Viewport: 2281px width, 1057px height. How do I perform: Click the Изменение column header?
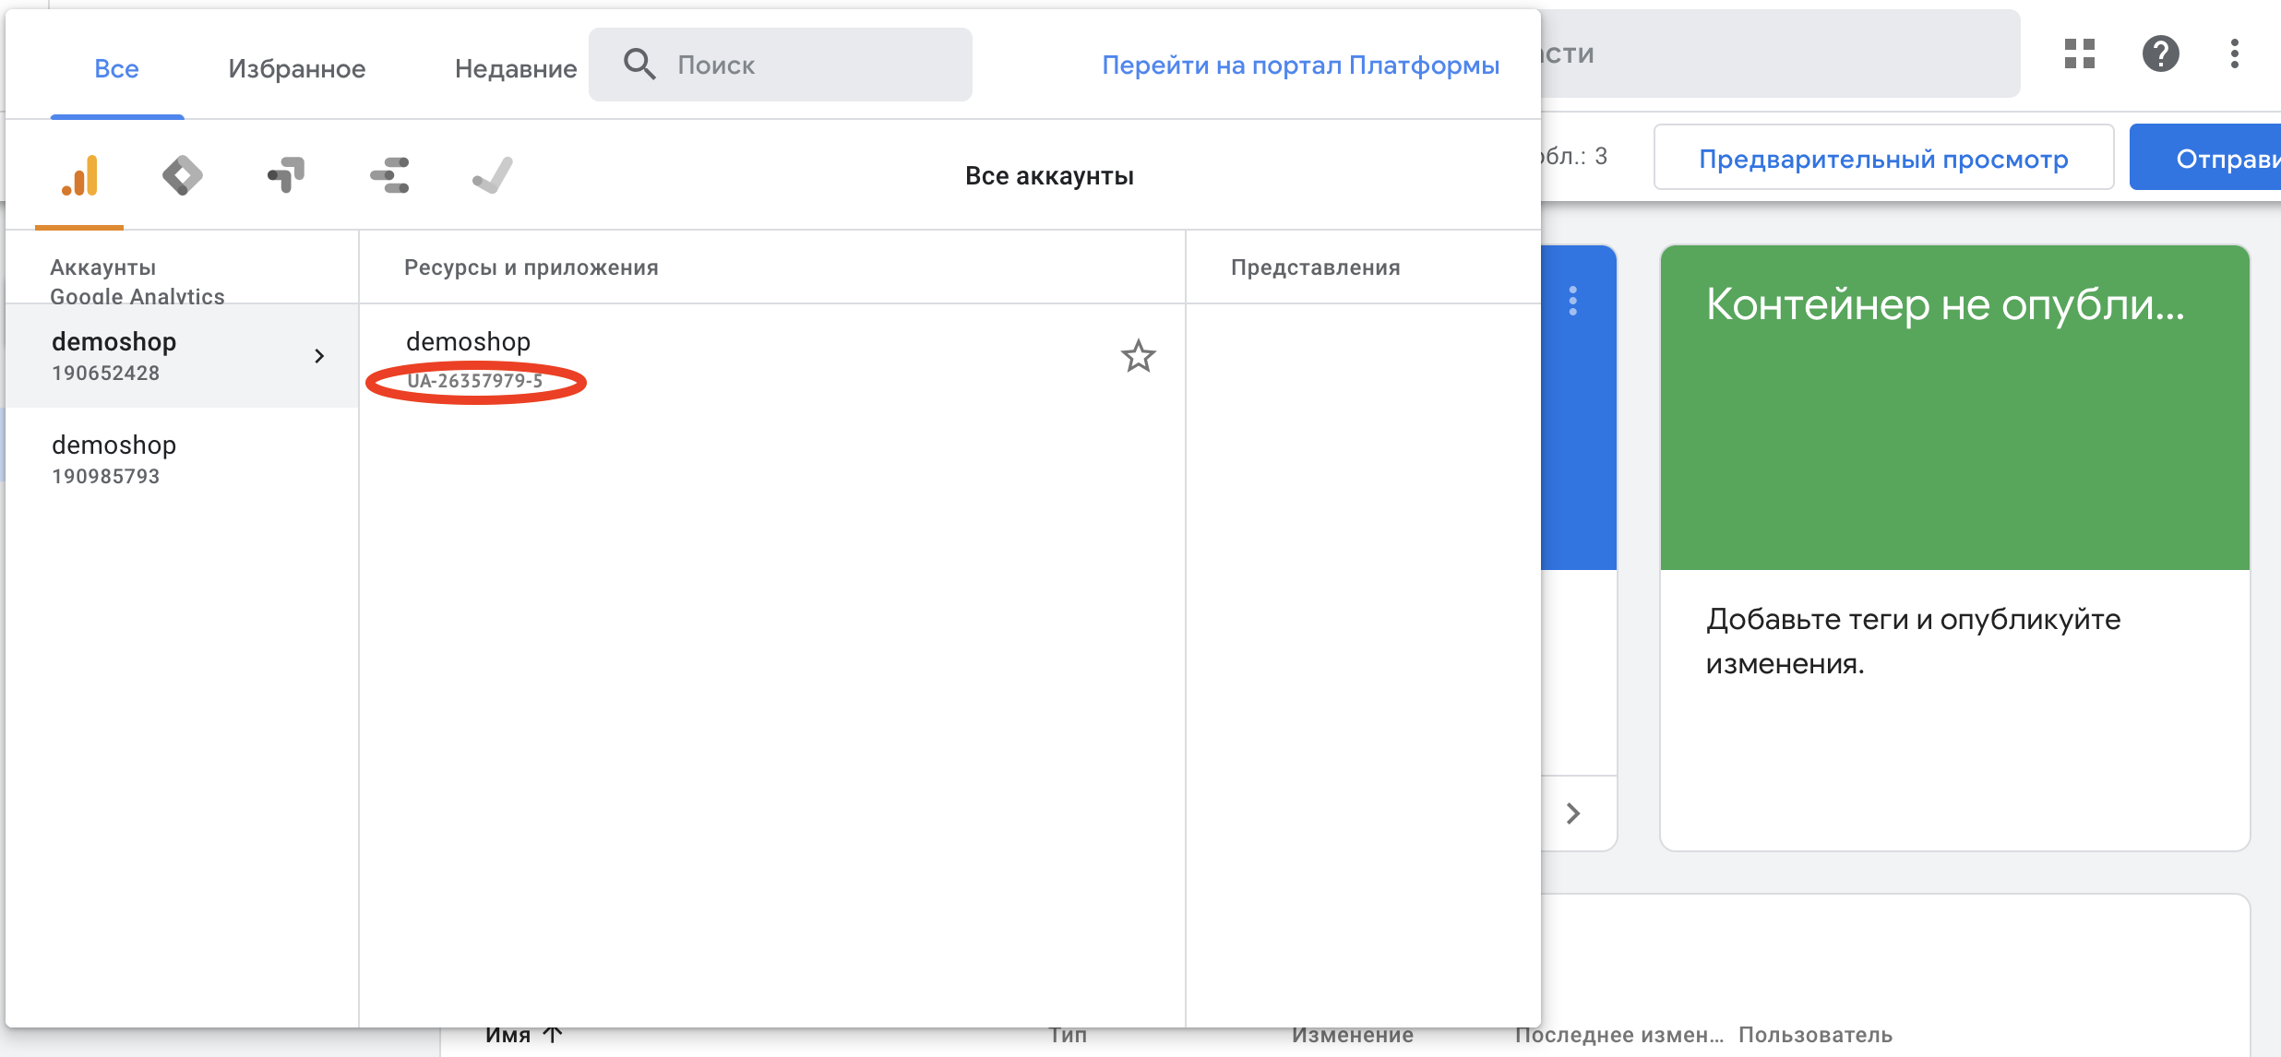(1352, 1035)
